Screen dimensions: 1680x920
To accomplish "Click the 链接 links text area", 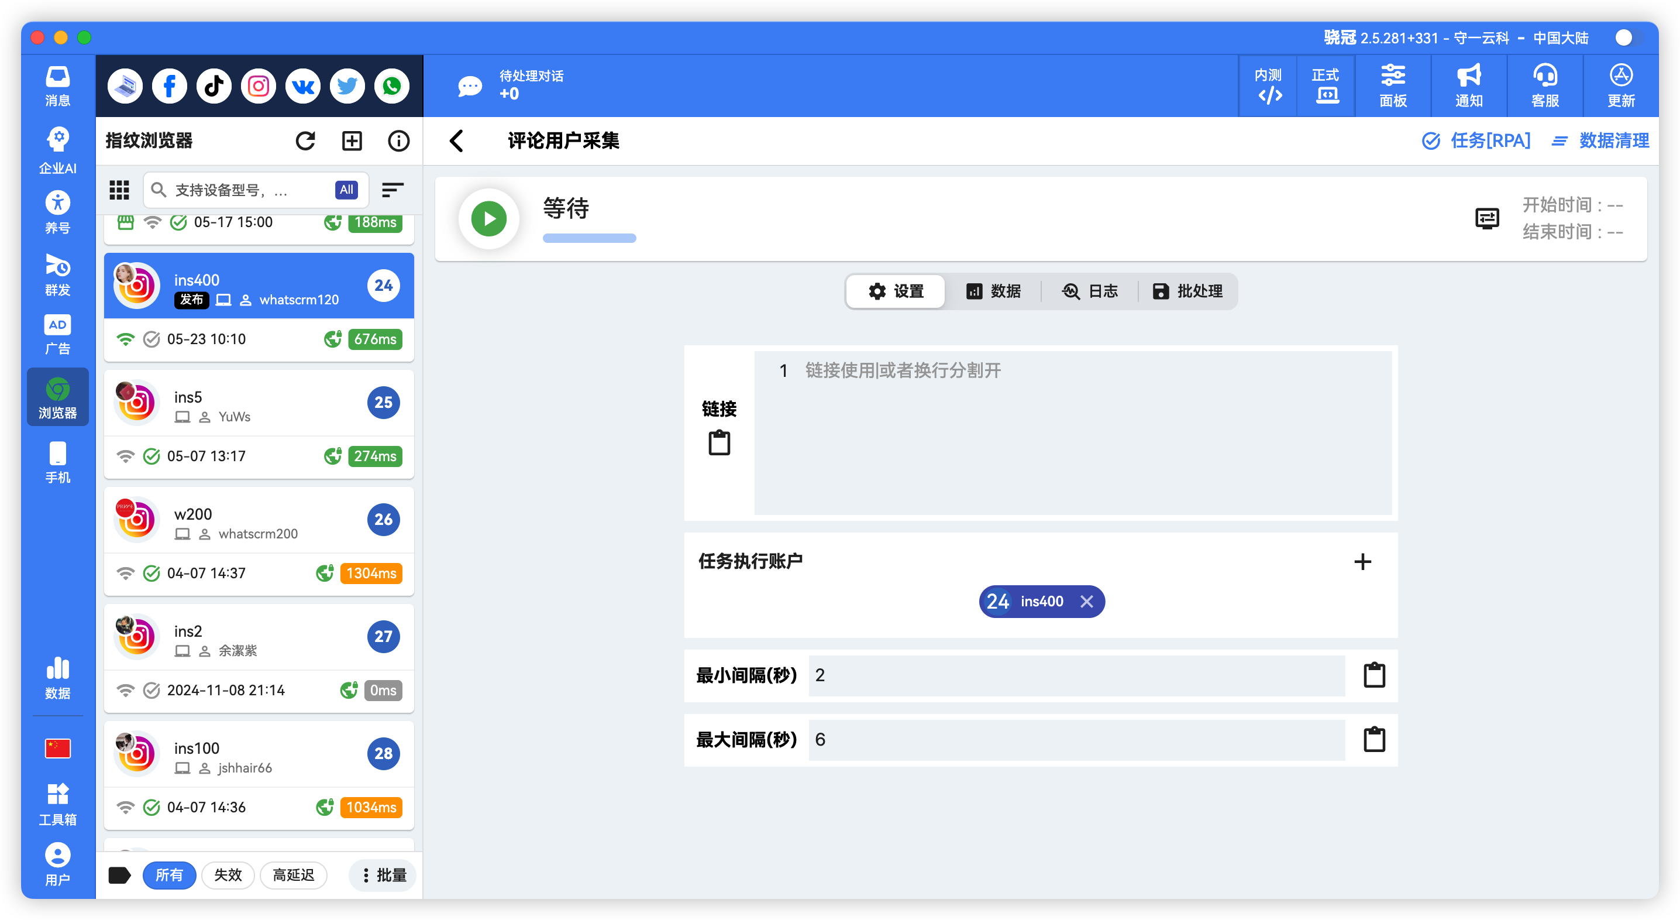I will [1073, 432].
